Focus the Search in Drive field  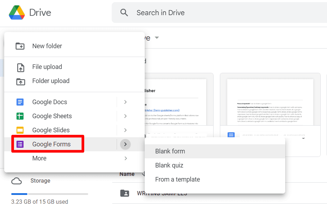point(220,13)
